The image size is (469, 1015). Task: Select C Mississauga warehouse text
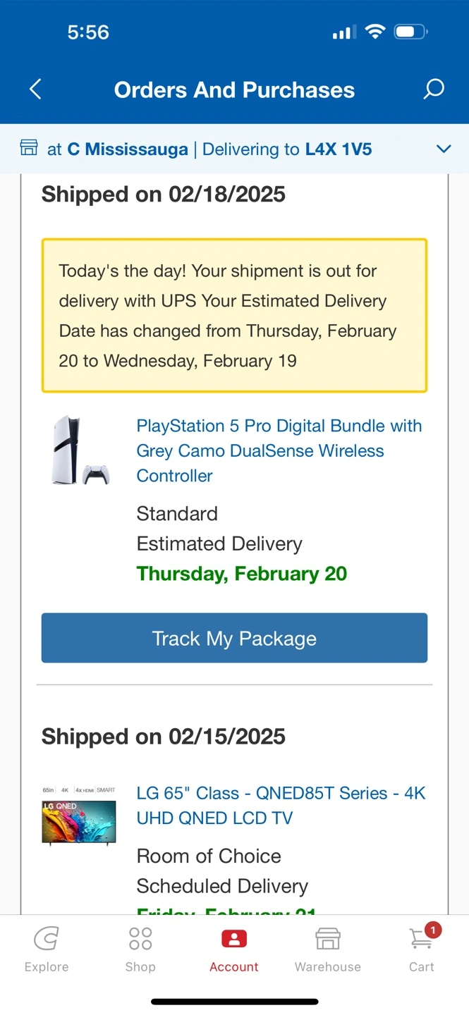(128, 149)
